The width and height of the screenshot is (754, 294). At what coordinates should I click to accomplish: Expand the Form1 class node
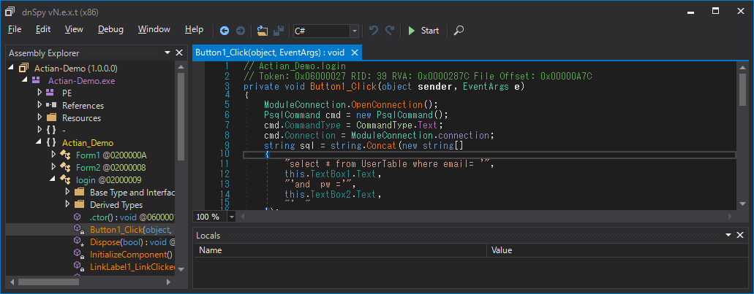tap(53, 155)
